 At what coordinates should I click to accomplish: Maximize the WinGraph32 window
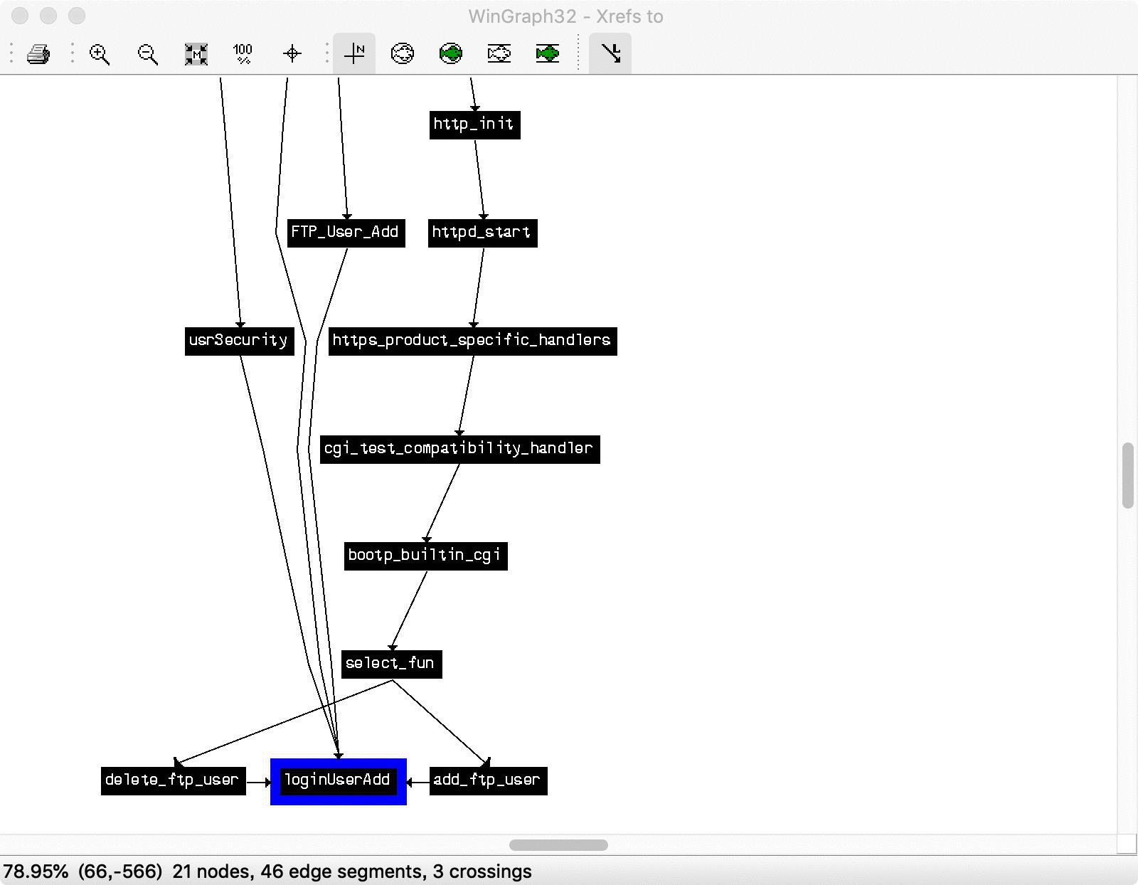click(x=77, y=16)
